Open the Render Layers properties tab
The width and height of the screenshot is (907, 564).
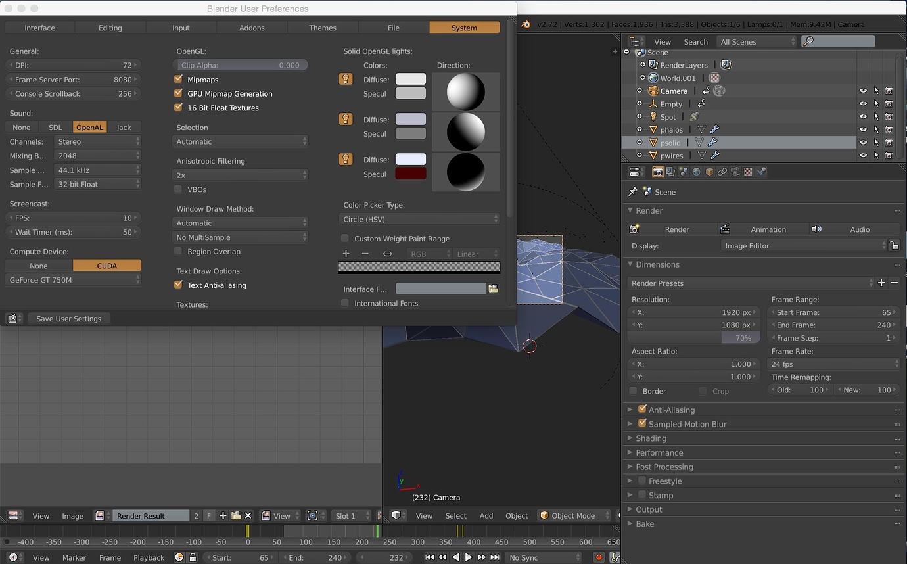click(670, 172)
